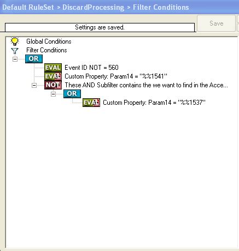
Task: Click the Filter Conditions funnel icon
Action: click(15, 51)
